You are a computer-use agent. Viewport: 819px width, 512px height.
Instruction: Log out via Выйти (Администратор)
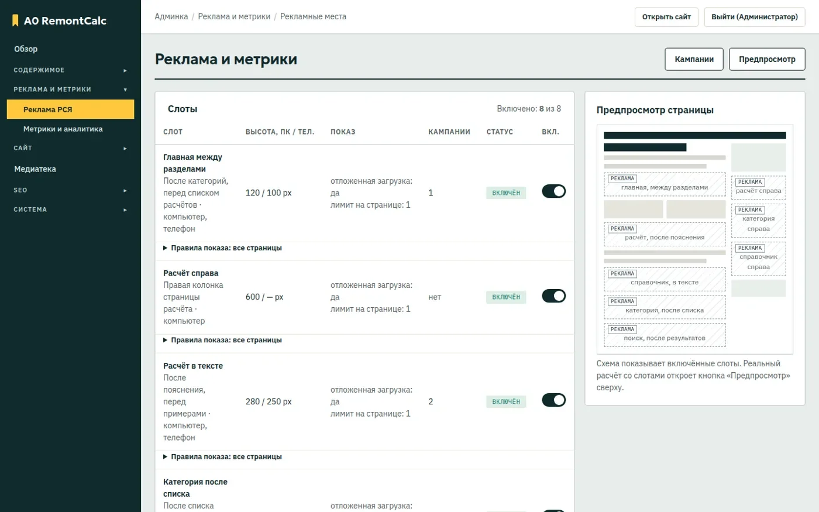tap(755, 17)
